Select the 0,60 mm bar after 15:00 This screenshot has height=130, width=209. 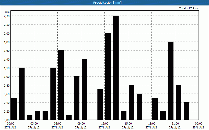140,107
